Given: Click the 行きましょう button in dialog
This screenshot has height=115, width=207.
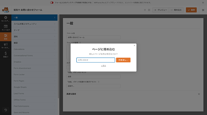Looking at the screenshot, I should pyautogui.click(x=123, y=60).
